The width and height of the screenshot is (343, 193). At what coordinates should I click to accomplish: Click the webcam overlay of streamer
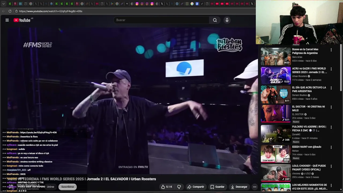(x=299, y=22)
